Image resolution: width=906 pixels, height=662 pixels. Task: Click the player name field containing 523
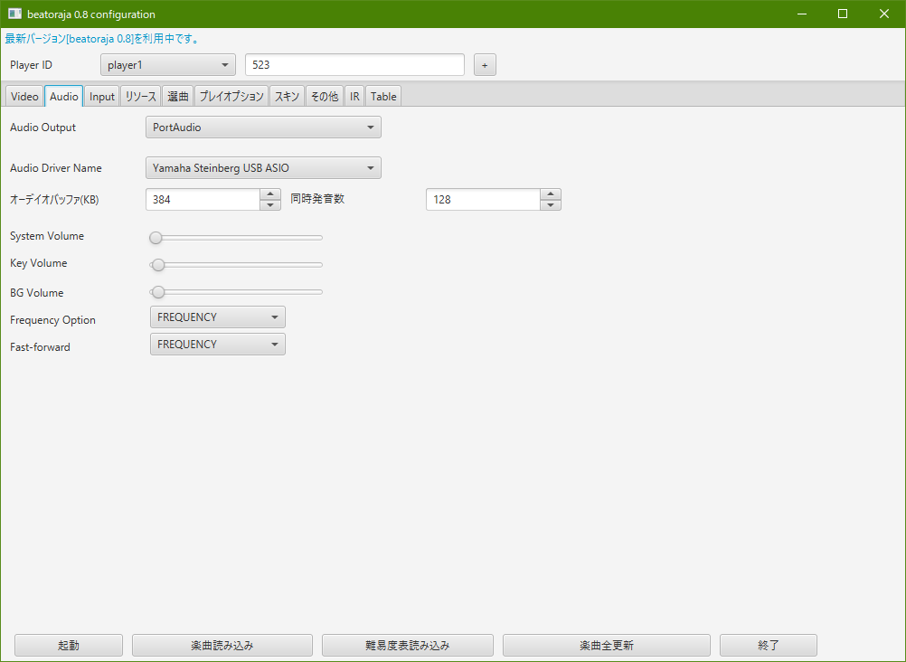pyautogui.click(x=354, y=65)
